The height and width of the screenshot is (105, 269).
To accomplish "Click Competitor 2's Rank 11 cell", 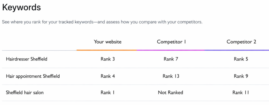I will click(x=241, y=92).
